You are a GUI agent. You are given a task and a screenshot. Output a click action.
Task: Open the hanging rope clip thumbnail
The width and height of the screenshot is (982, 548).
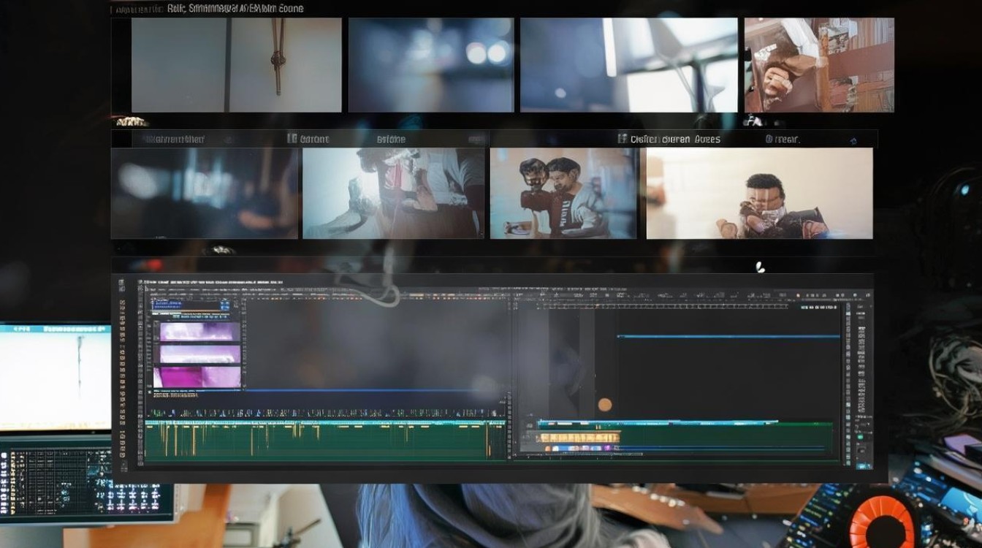[x=236, y=65]
